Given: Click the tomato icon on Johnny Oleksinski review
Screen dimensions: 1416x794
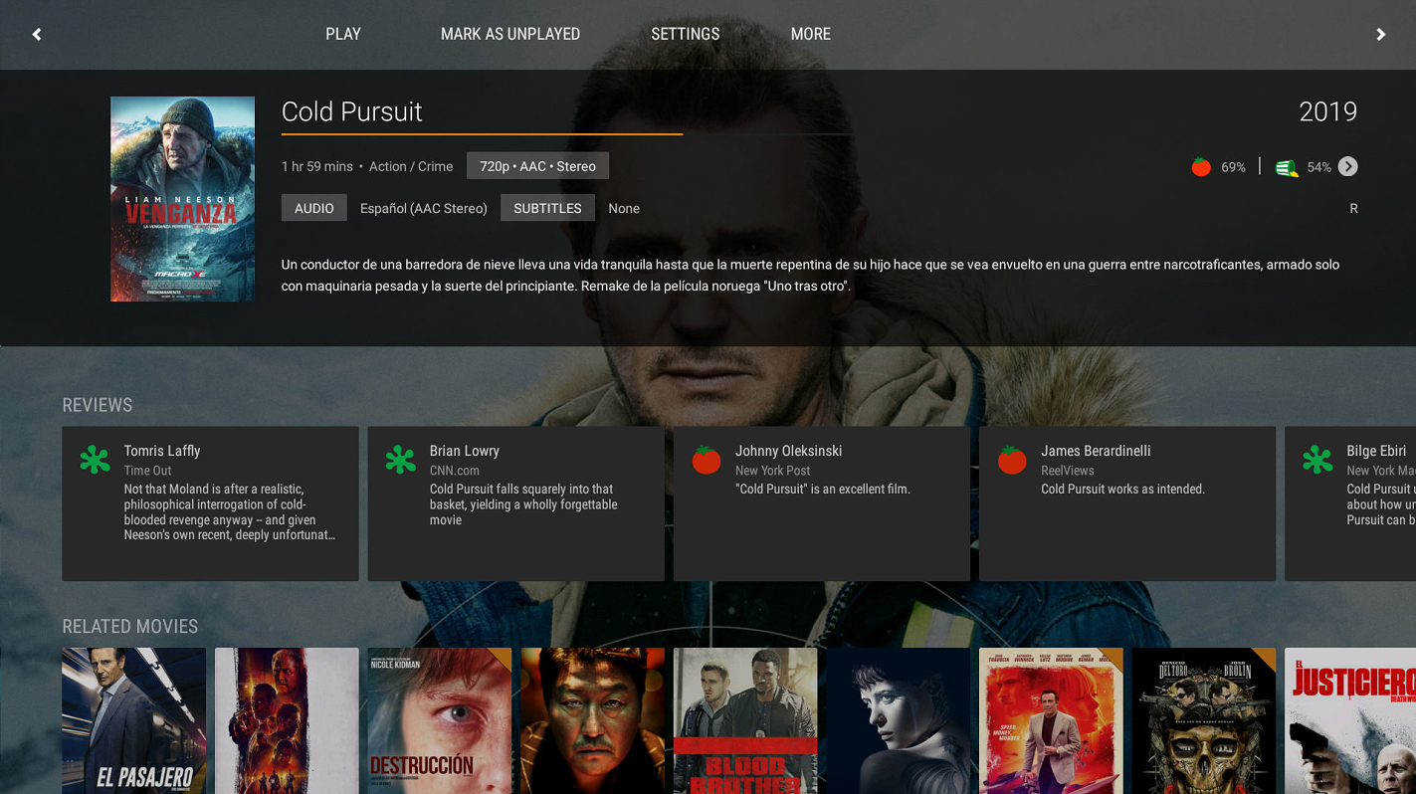Looking at the screenshot, I should [x=706, y=460].
